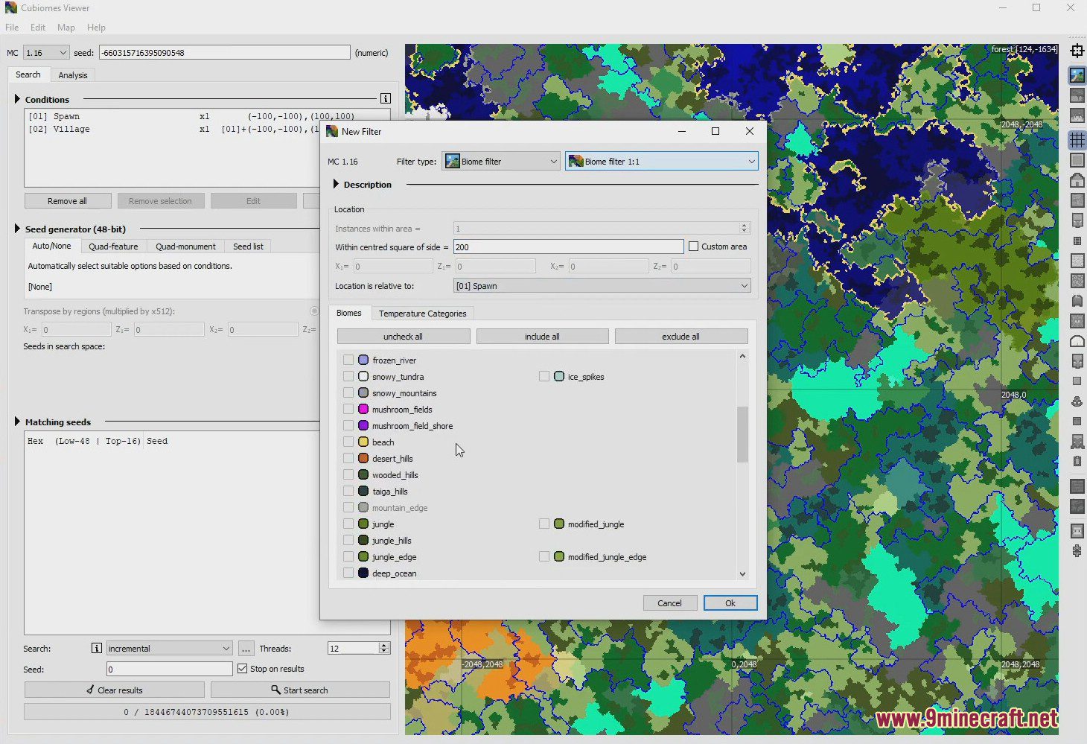
Task: Enable the Custom area checkbox
Action: point(693,246)
